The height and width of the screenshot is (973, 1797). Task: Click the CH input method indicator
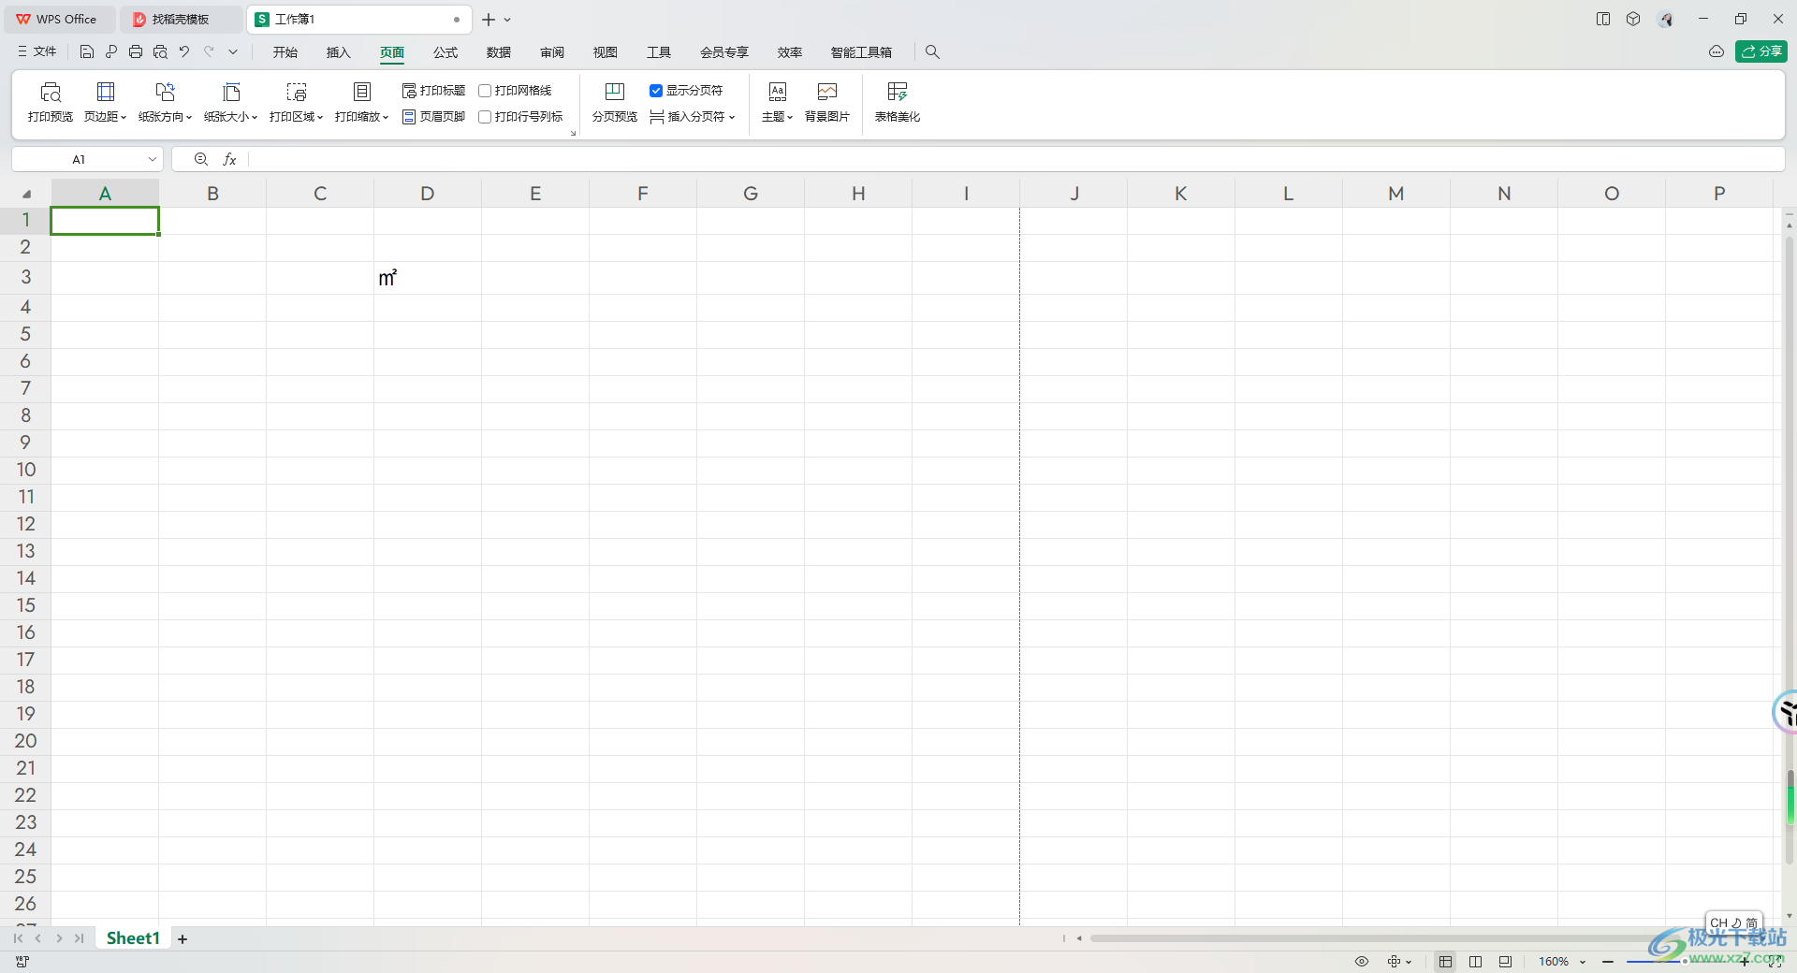pos(1733,922)
